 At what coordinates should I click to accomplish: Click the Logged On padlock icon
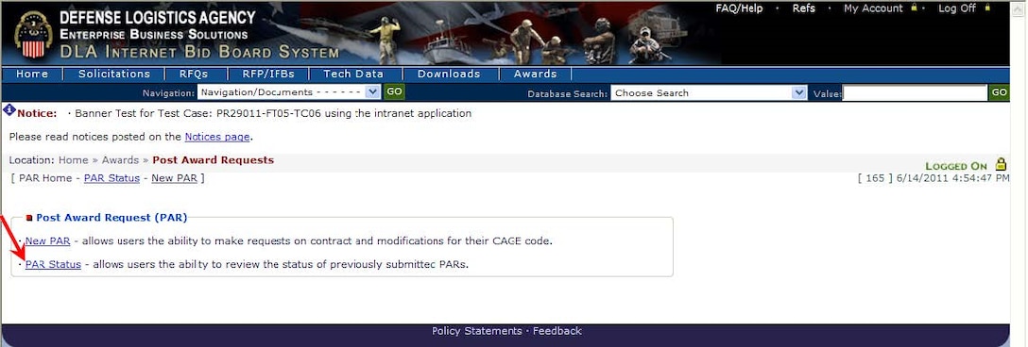click(1001, 164)
